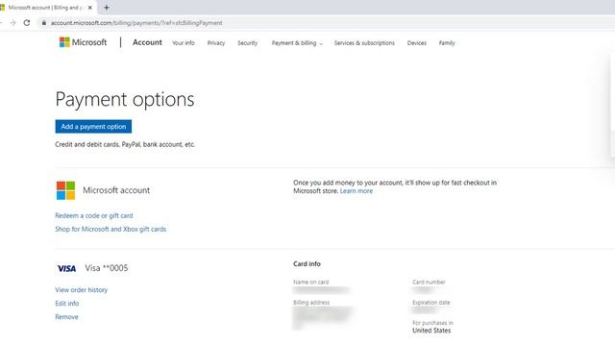This screenshot has height=346, width=615.
Task: Click the United States region text
Action: (x=431, y=331)
